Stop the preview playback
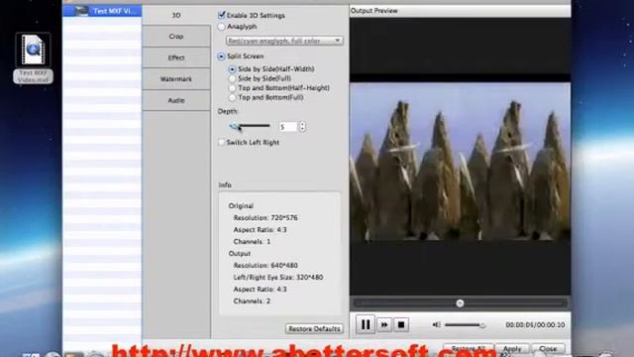Viewport: 634px width, 357px height. pyautogui.click(x=401, y=324)
